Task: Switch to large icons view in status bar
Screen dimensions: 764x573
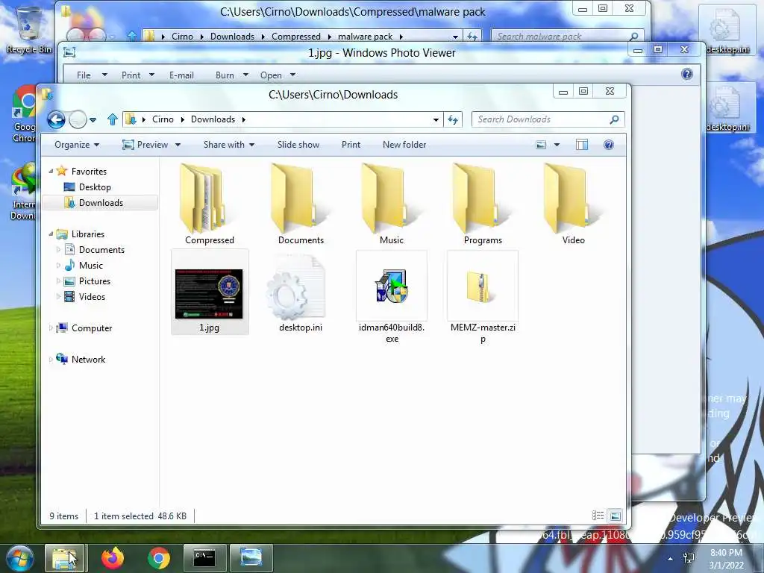Action: coord(616,516)
